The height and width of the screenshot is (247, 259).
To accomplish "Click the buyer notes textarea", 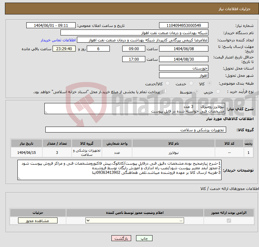I will click(x=119, y=170).
